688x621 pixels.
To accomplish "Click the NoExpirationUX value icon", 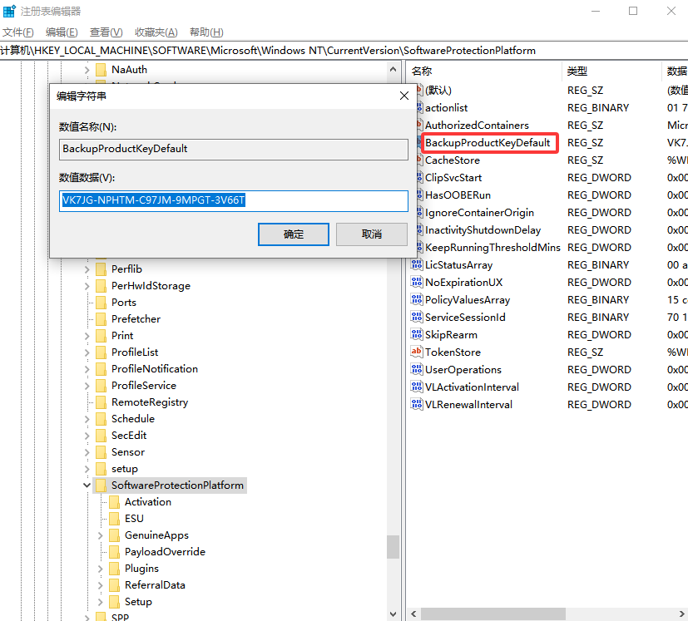I will [x=417, y=282].
